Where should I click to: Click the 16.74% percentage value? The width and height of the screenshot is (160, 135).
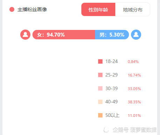(134, 75)
